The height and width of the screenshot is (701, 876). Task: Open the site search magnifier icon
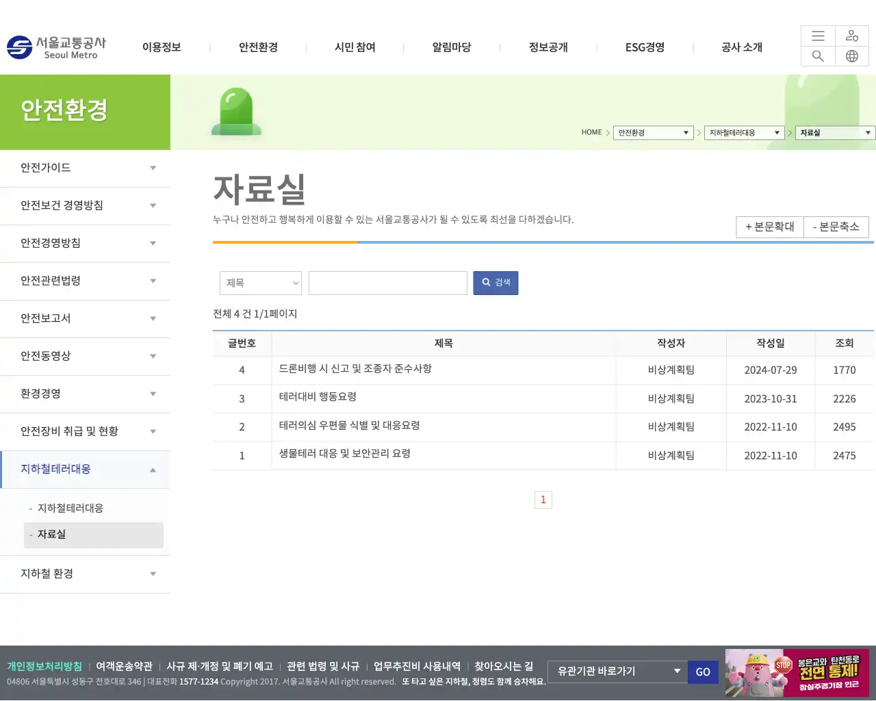click(818, 56)
